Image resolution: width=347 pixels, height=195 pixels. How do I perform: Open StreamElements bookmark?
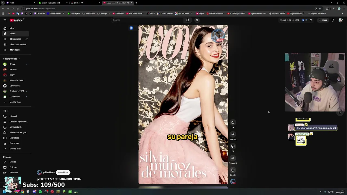[x=56, y=14]
